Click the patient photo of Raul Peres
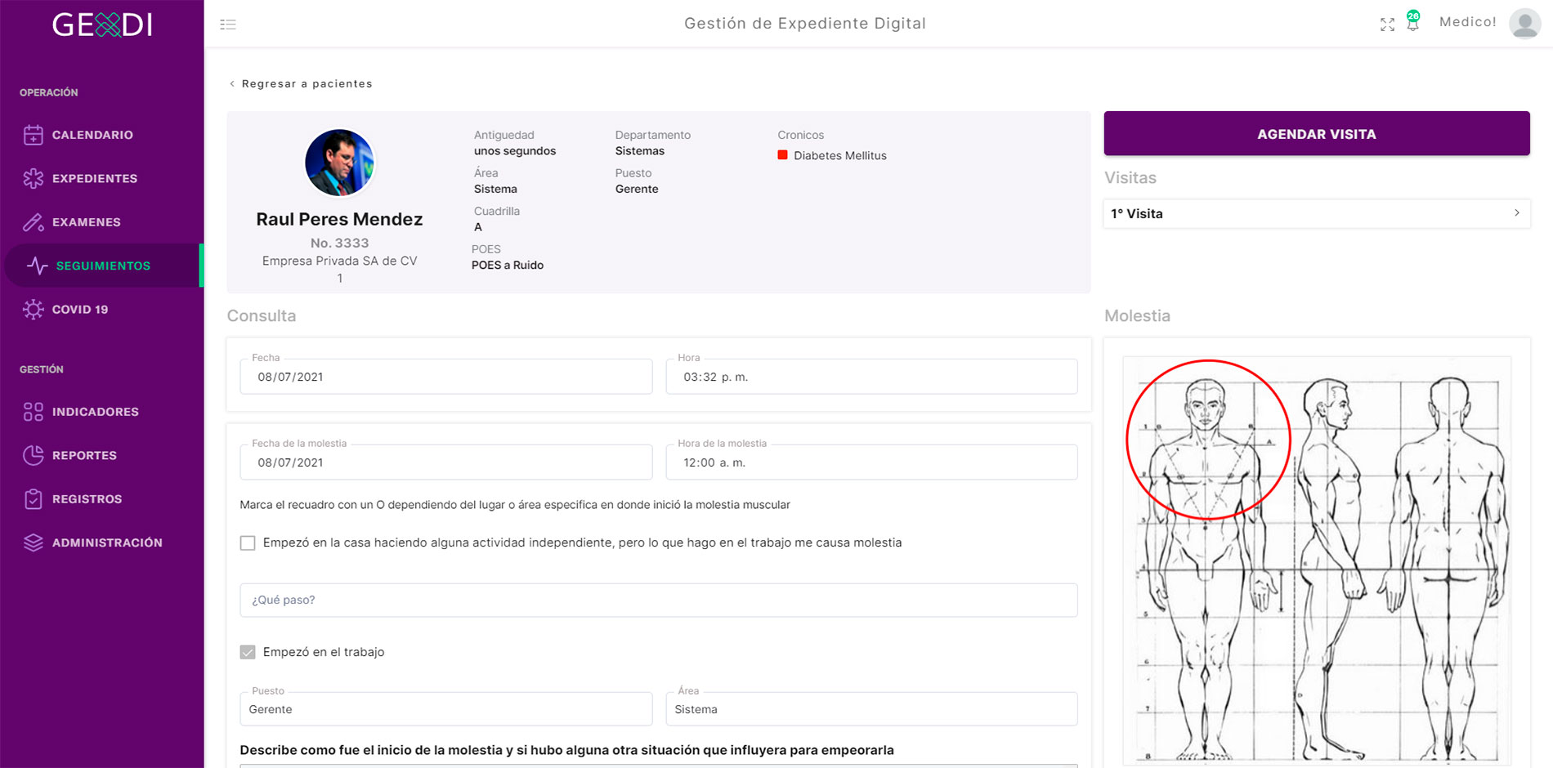Image resolution: width=1553 pixels, height=768 pixels. click(339, 163)
